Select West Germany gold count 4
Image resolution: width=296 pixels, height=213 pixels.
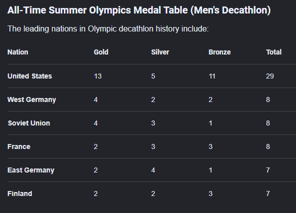(96, 99)
